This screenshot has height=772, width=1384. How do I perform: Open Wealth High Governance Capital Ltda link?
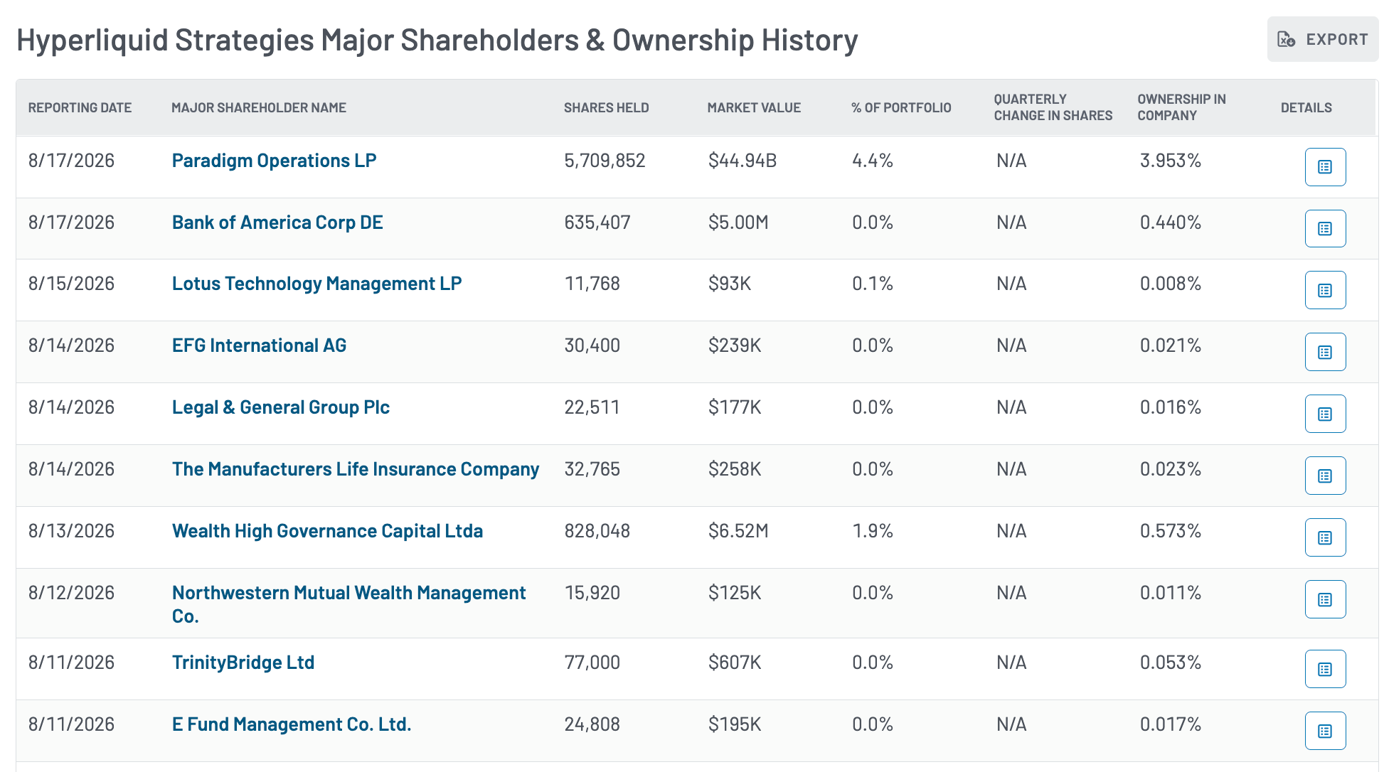(327, 531)
